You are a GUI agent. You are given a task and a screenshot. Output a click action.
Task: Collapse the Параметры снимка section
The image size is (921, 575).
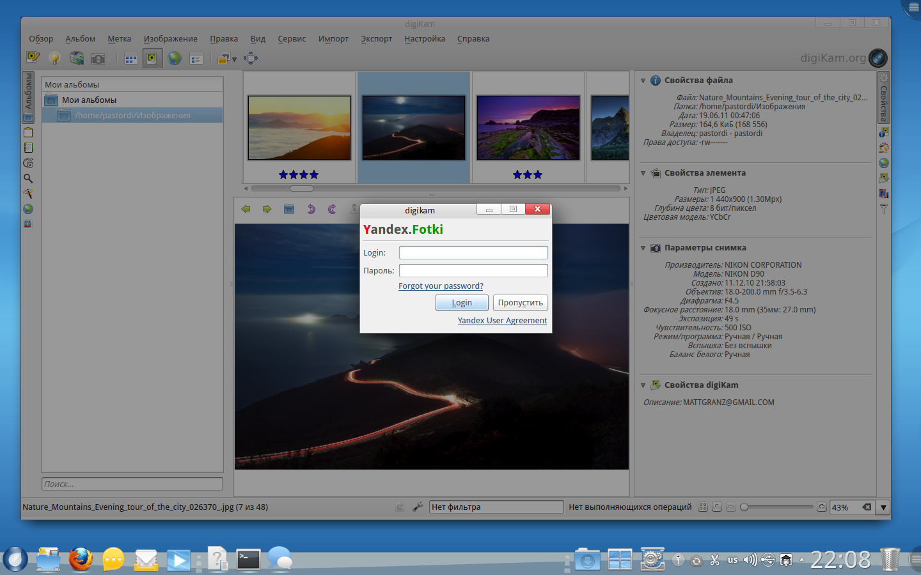pos(643,248)
